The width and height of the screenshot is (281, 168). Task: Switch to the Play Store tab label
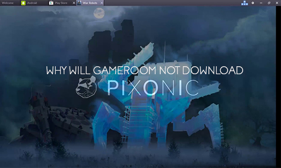point(61,3)
